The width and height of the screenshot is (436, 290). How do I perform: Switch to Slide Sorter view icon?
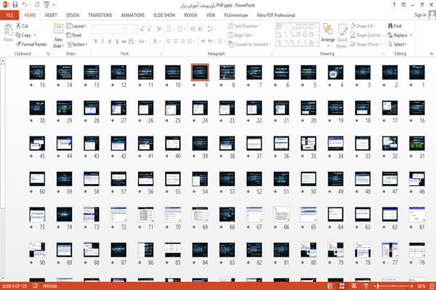(x=342, y=286)
